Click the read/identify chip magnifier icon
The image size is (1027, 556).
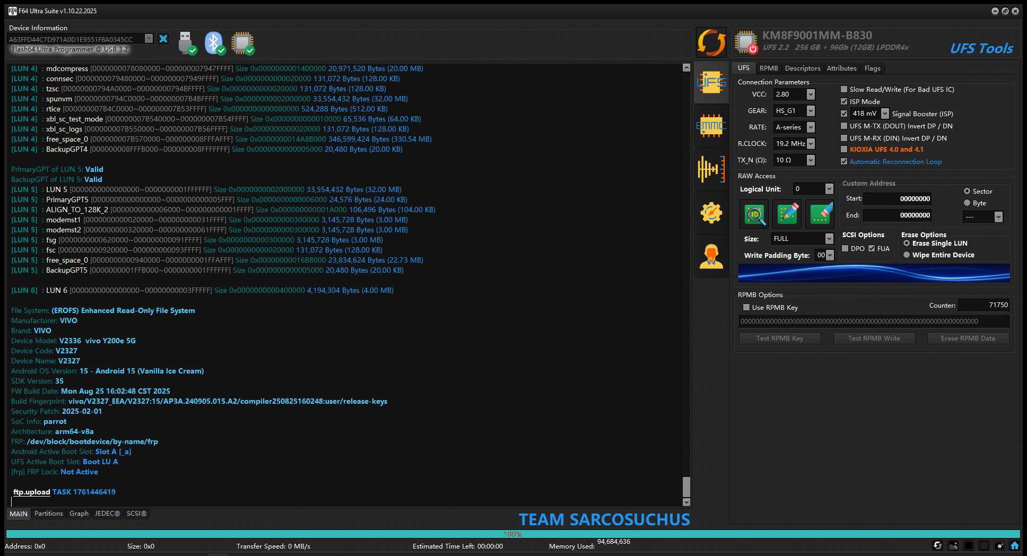(x=754, y=214)
